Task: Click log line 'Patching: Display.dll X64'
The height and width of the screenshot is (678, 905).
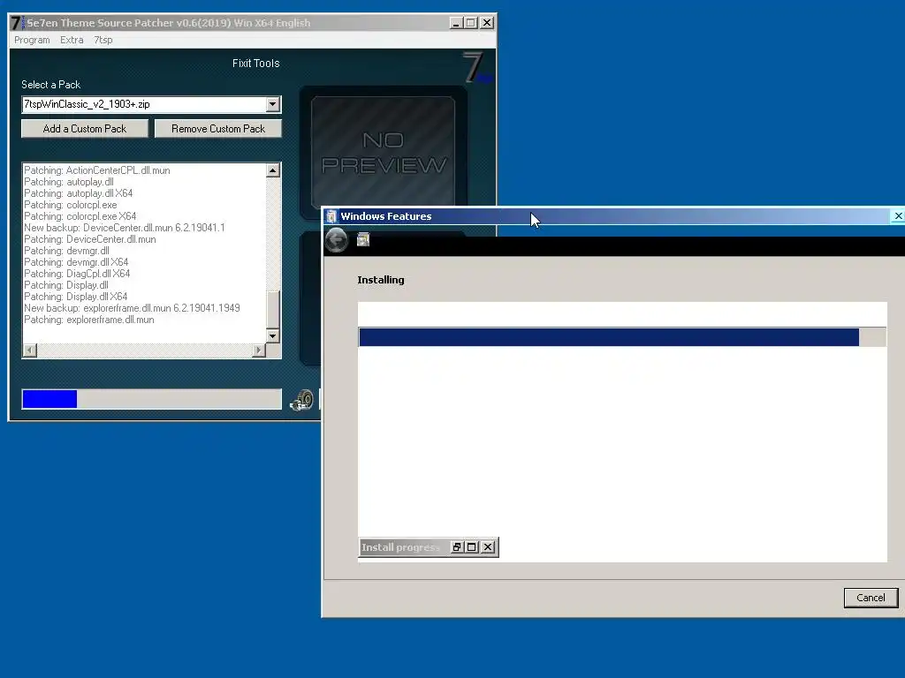Action: click(x=76, y=297)
